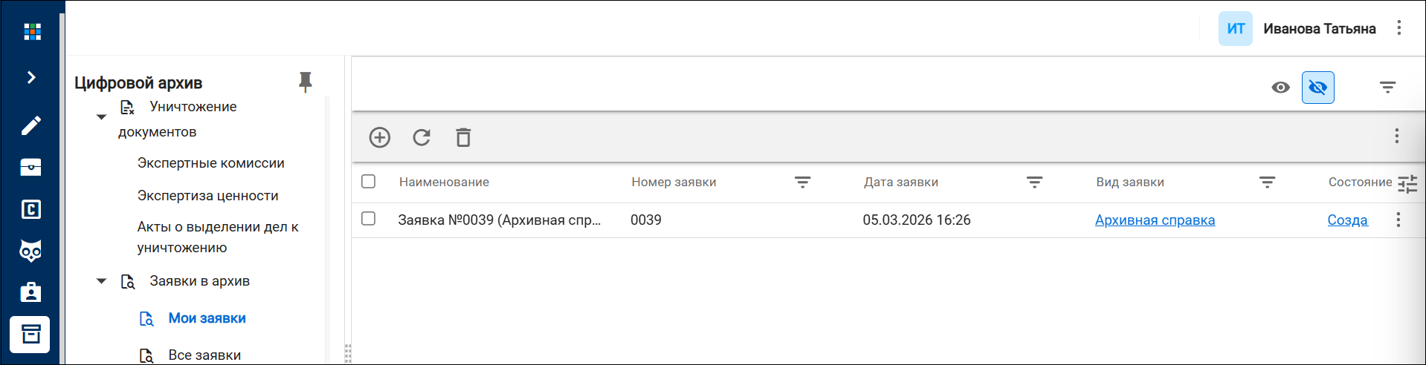Open filter for Номер заявки column
1426x365 pixels.
point(802,182)
